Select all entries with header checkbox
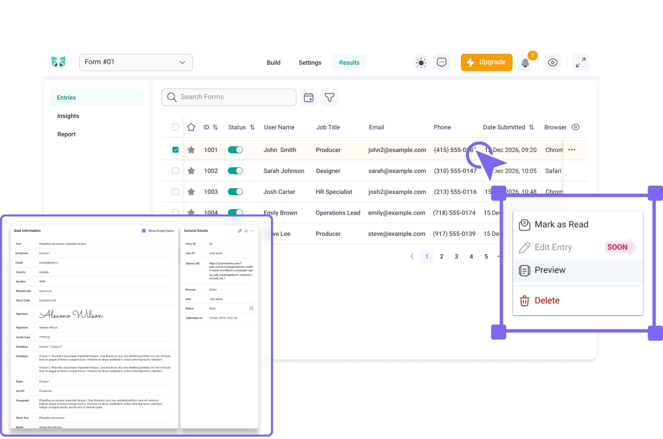This screenshot has width=663, height=439. pos(176,127)
